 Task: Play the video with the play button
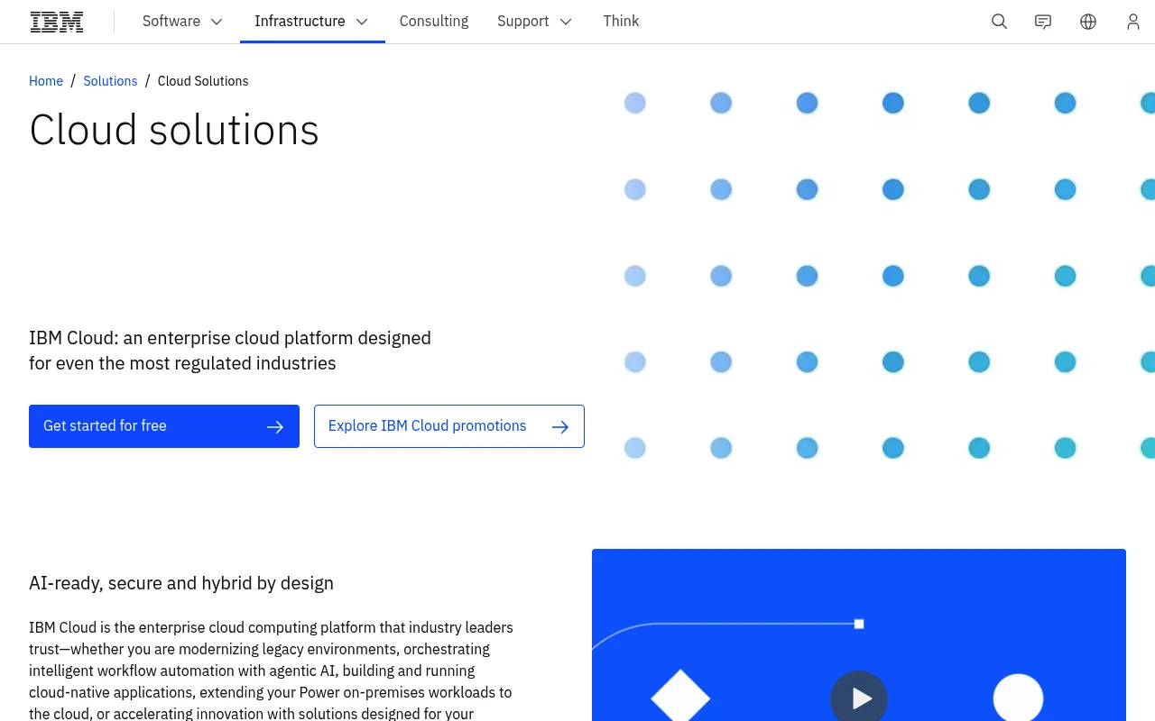[x=859, y=698]
